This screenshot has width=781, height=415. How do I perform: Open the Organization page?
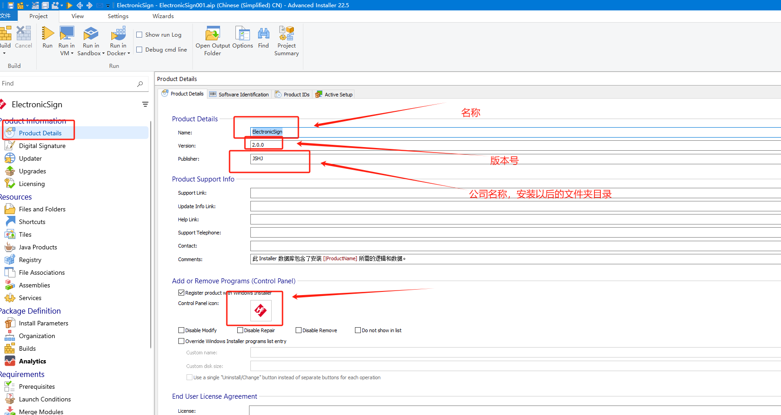pos(37,336)
